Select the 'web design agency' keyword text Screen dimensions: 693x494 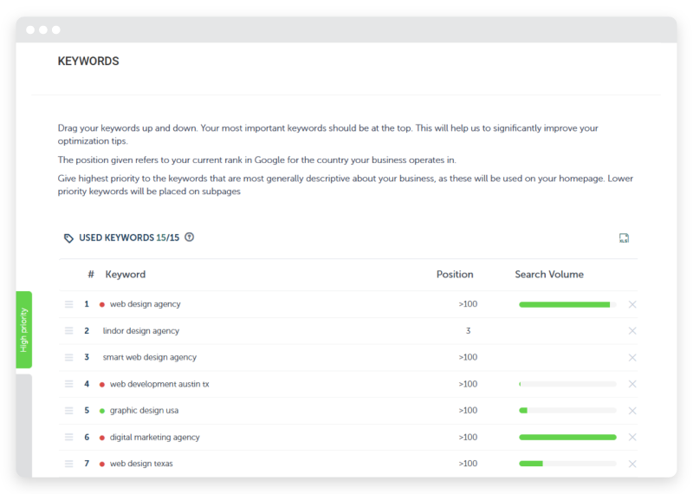pyautogui.click(x=145, y=304)
